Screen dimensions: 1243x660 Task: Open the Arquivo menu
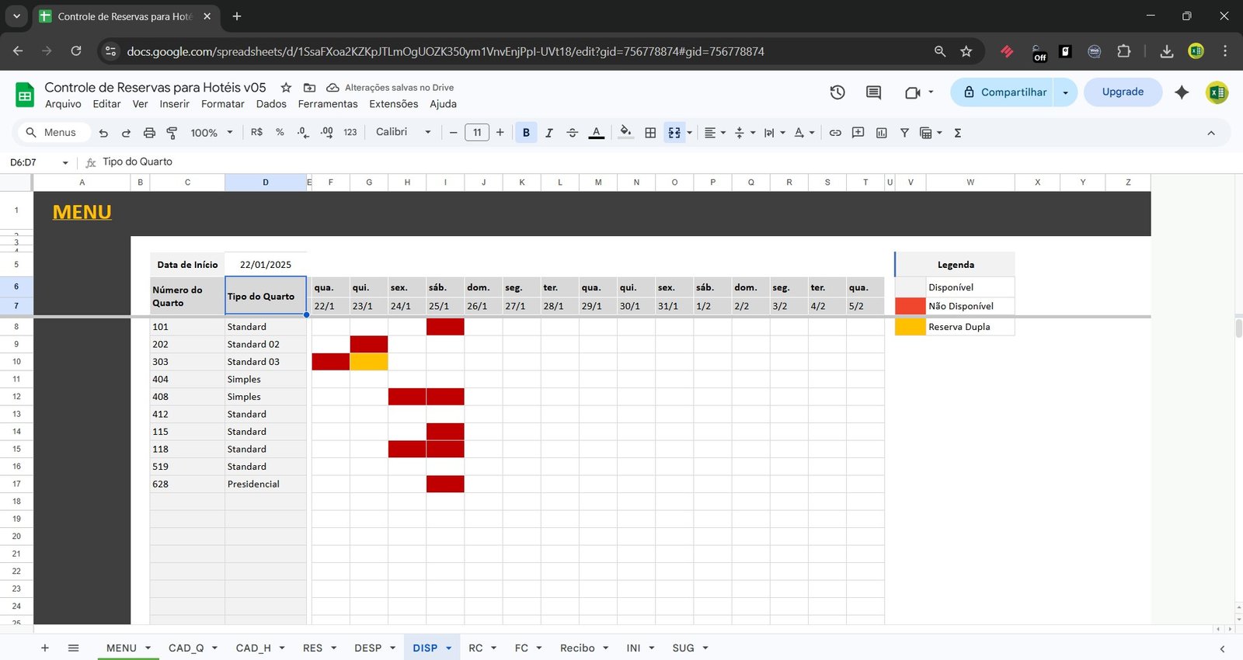[63, 104]
